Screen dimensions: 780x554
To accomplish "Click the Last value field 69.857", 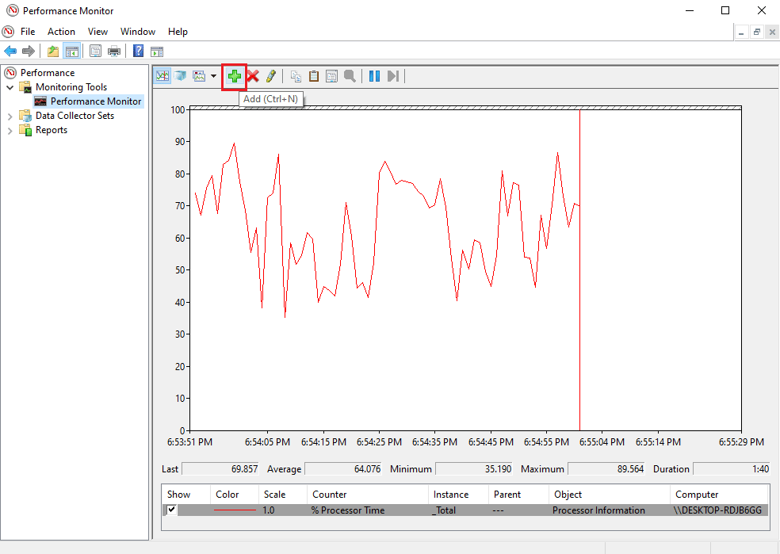I will (221, 469).
